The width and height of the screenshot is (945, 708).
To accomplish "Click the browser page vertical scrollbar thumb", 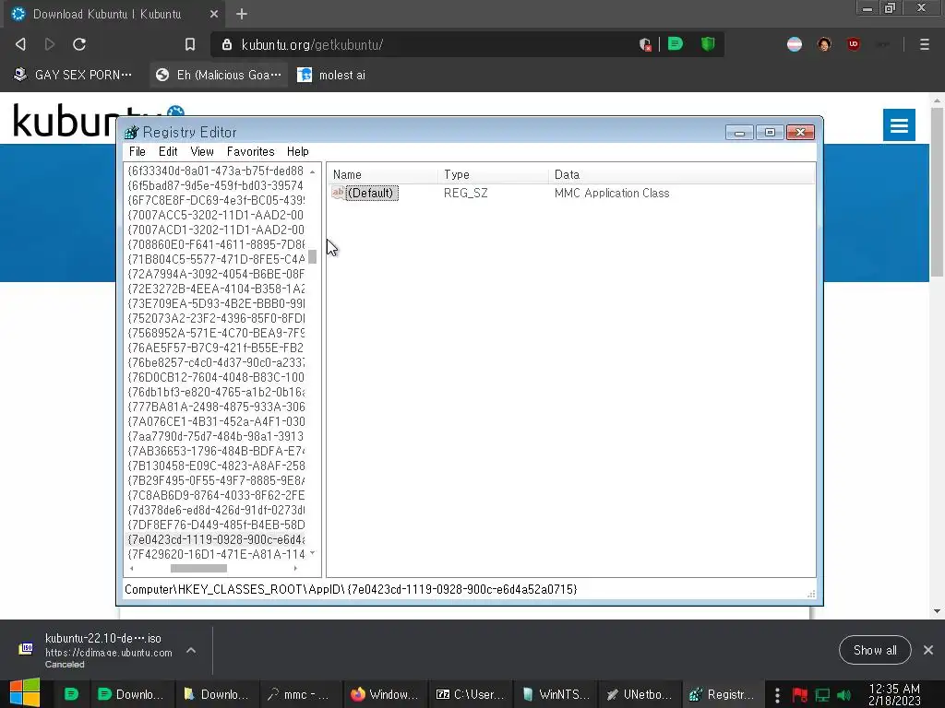I will pyautogui.click(x=936, y=193).
